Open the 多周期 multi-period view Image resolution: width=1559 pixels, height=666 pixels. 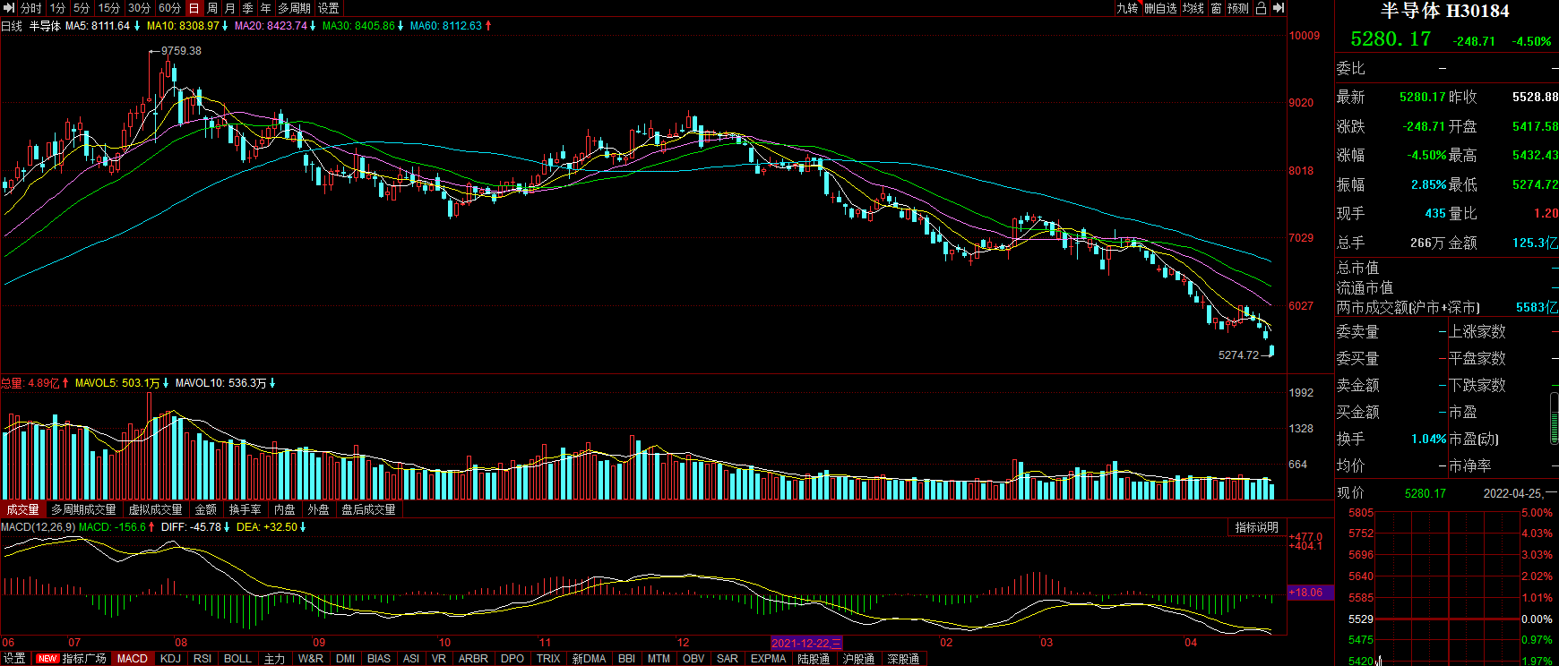[x=294, y=8]
